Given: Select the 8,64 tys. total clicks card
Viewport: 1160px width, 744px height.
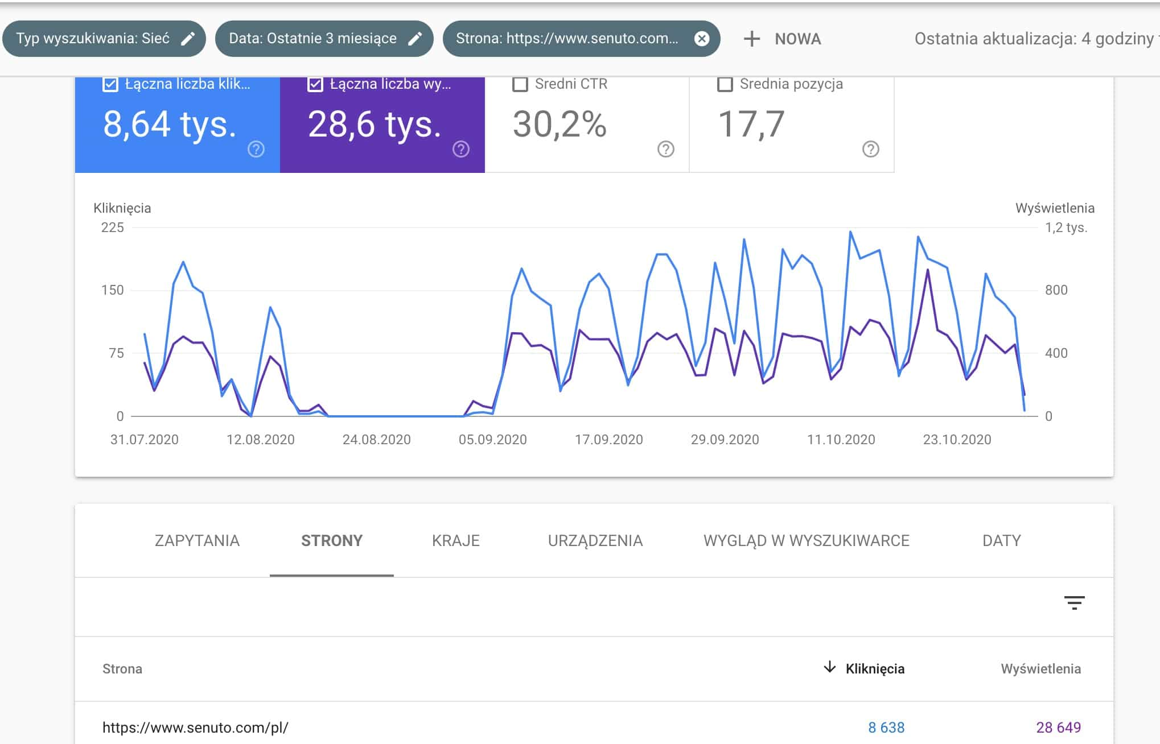Looking at the screenshot, I should click(x=178, y=125).
